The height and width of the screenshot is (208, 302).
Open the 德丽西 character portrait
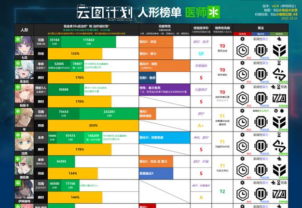click(24, 165)
